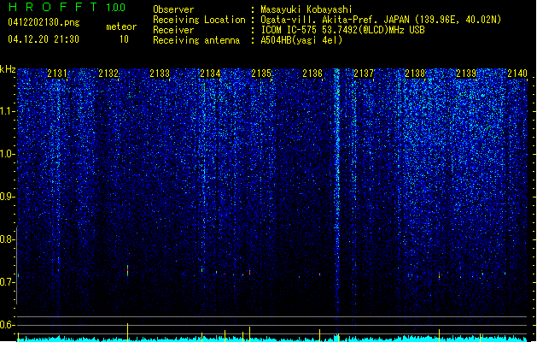This screenshot has height=342, width=537.
Task: Click the 1.0 kHz axis label
Action: [x=7, y=154]
